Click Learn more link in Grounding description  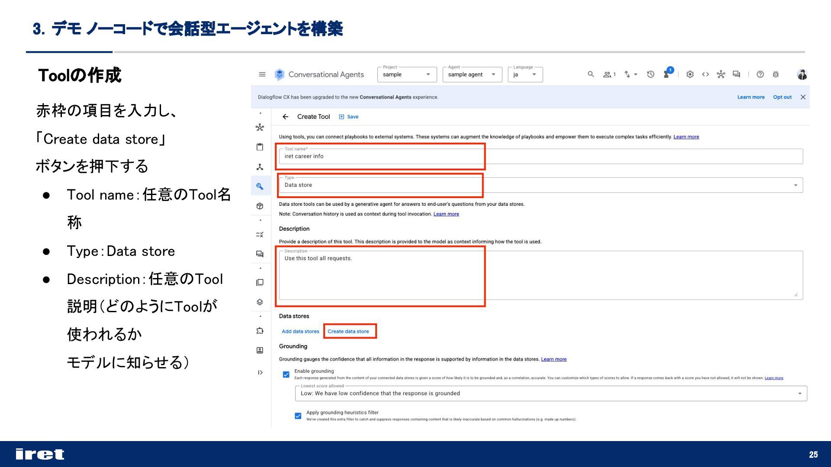(x=554, y=359)
